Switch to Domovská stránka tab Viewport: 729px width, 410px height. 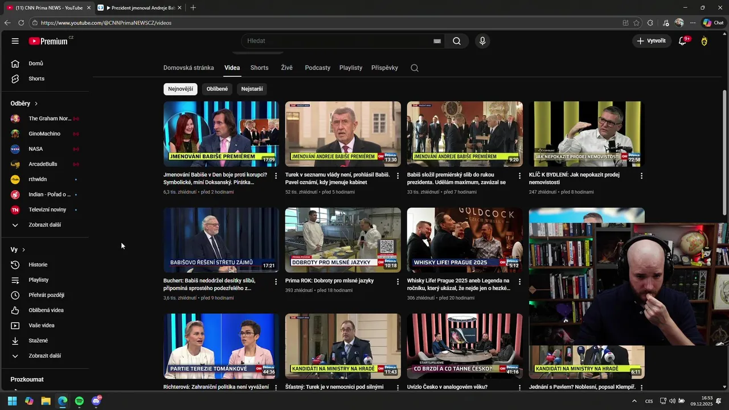click(189, 68)
